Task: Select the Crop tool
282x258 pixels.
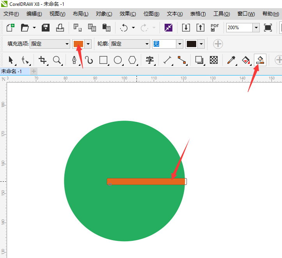Action: (x=43, y=60)
